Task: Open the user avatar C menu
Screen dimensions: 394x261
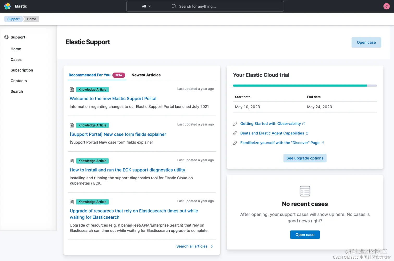Action: 386,6
